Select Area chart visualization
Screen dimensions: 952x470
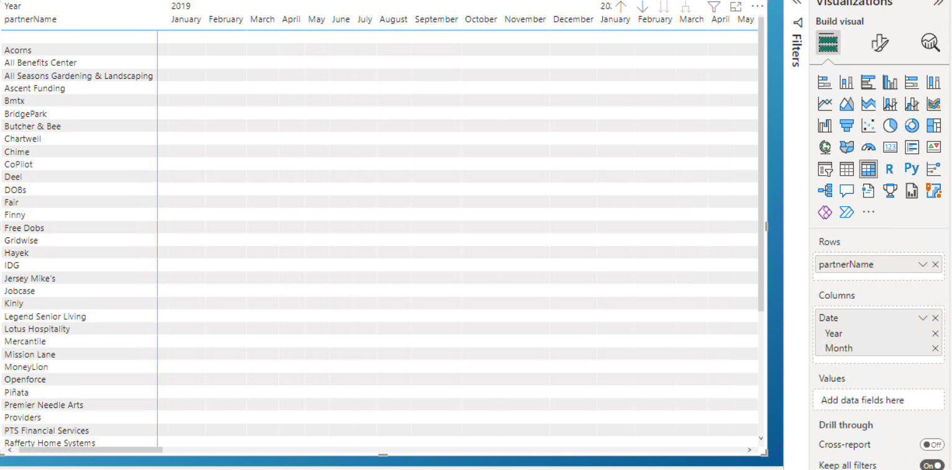[846, 104]
